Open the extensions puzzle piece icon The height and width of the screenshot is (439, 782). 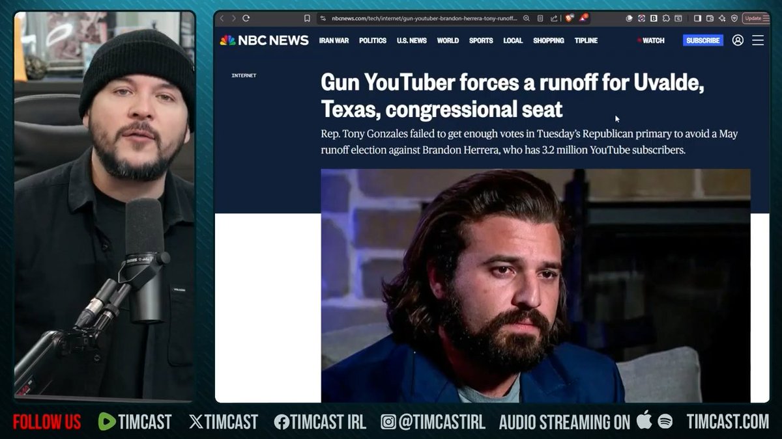666,18
